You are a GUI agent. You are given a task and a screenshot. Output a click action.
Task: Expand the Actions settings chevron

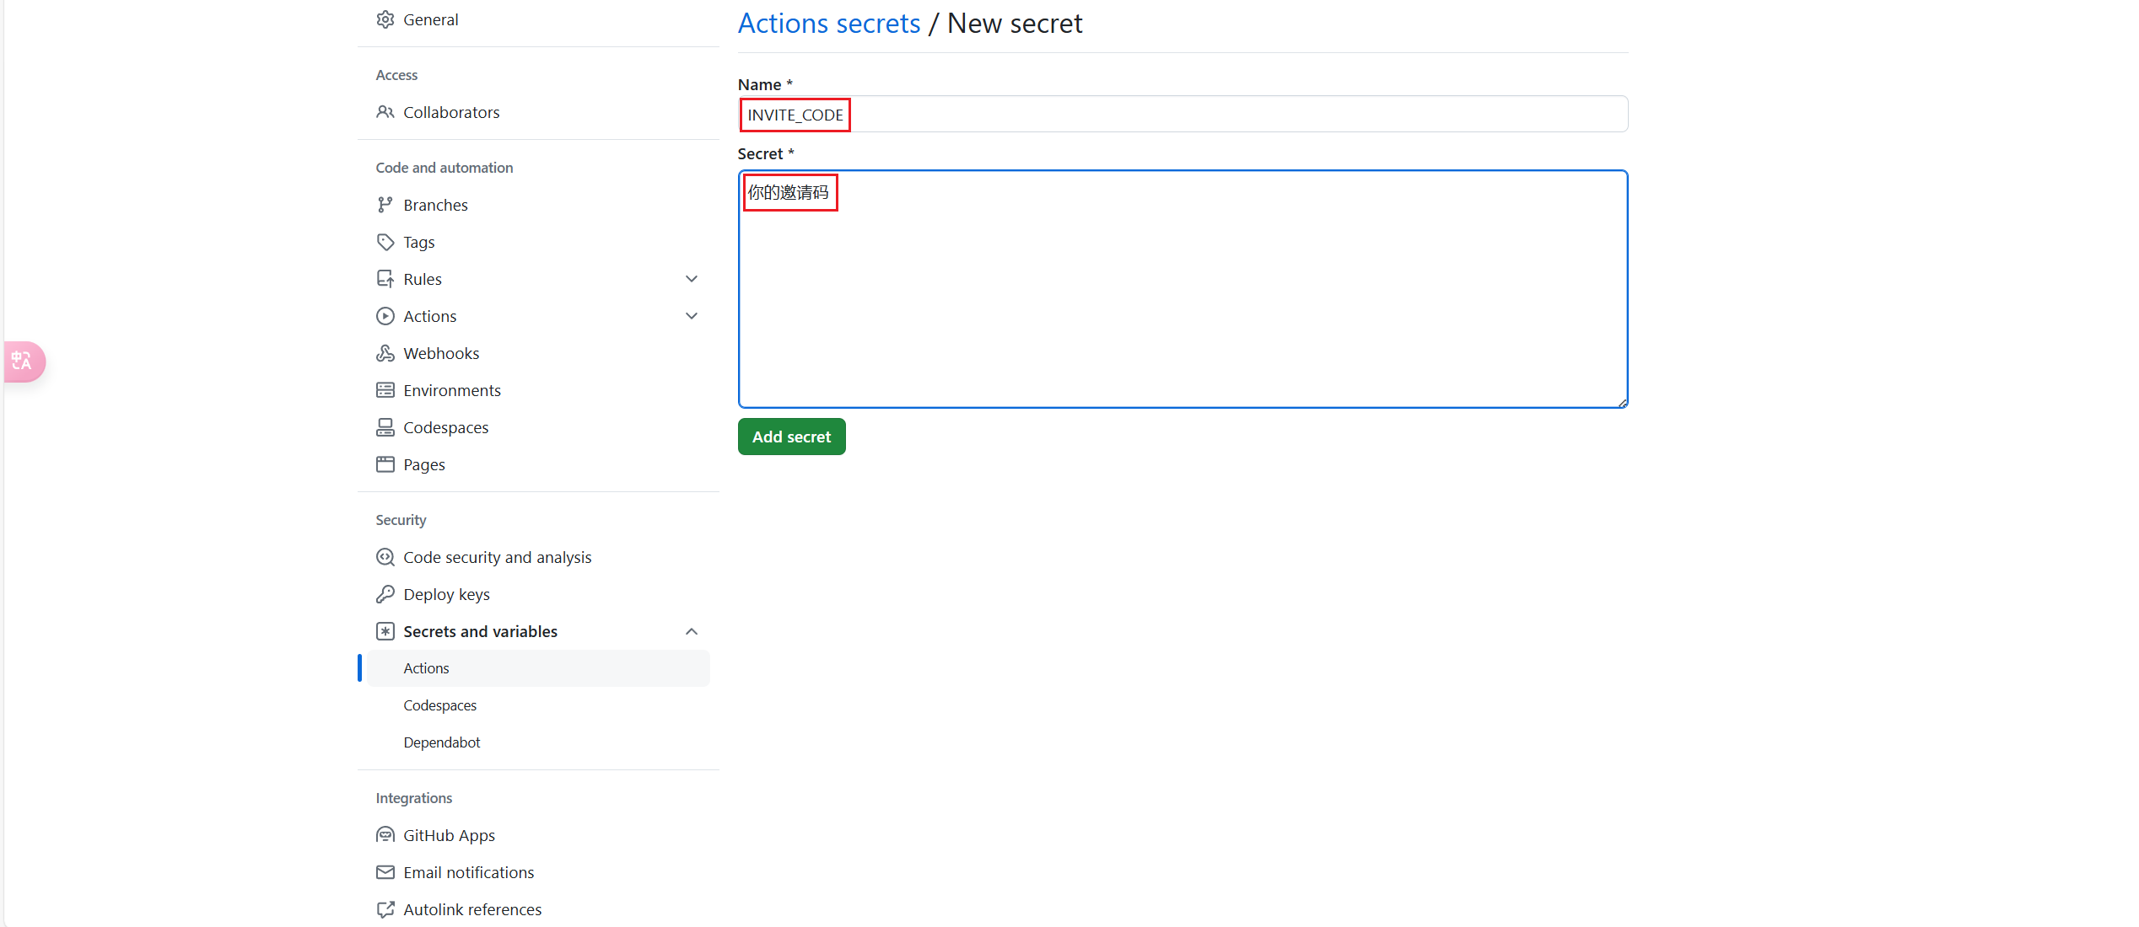(x=692, y=316)
